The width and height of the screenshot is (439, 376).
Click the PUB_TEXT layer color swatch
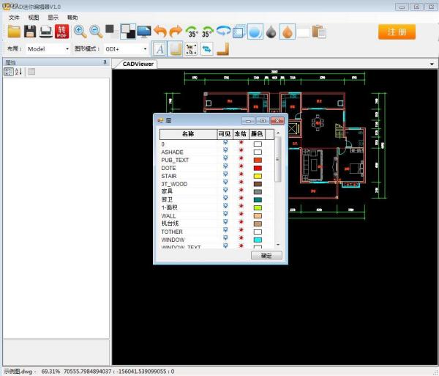pos(258,160)
